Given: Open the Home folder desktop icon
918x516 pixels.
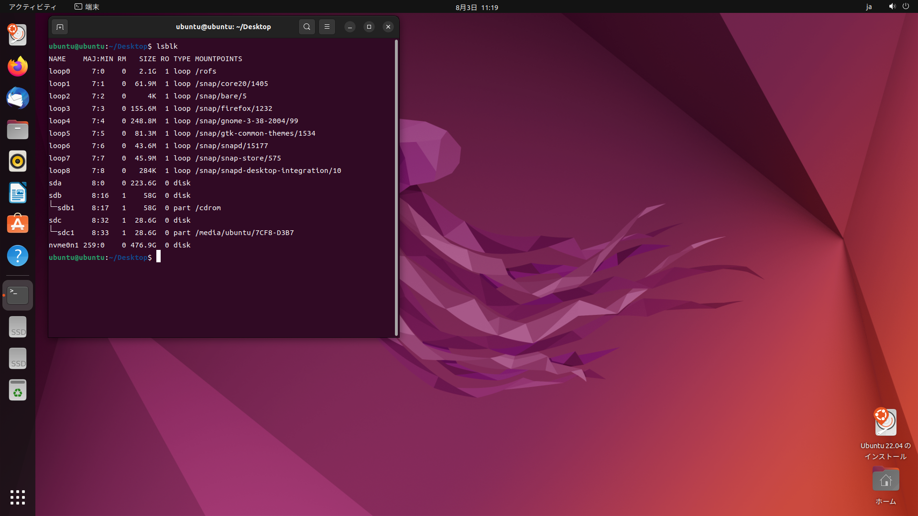Looking at the screenshot, I should click(885, 485).
